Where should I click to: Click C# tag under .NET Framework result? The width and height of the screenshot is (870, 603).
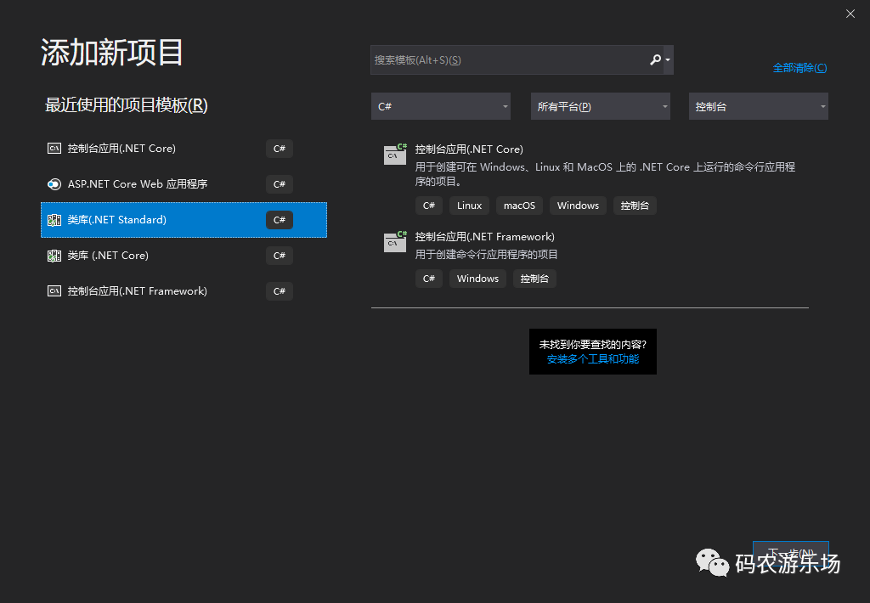point(429,279)
